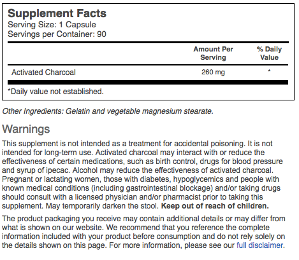Click the Pregnant or lactating women sentence
Screen dimensions: 299x260
[142, 193]
